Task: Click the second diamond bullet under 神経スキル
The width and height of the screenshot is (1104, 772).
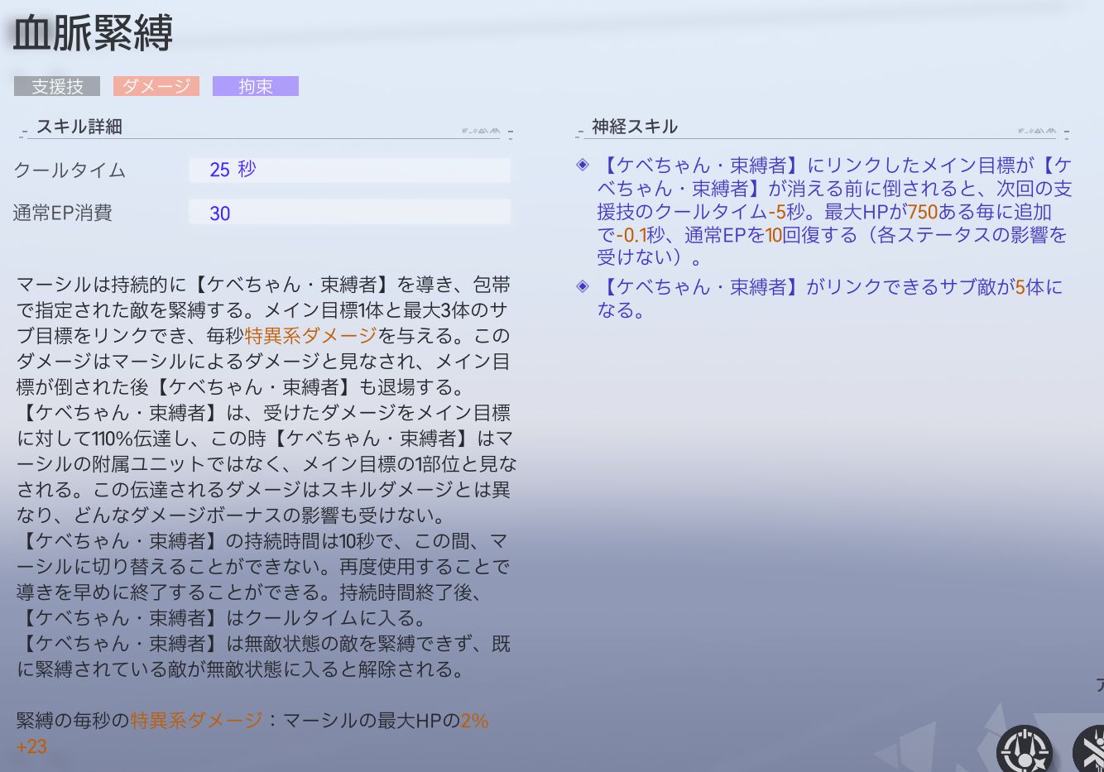Action: coord(583,286)
